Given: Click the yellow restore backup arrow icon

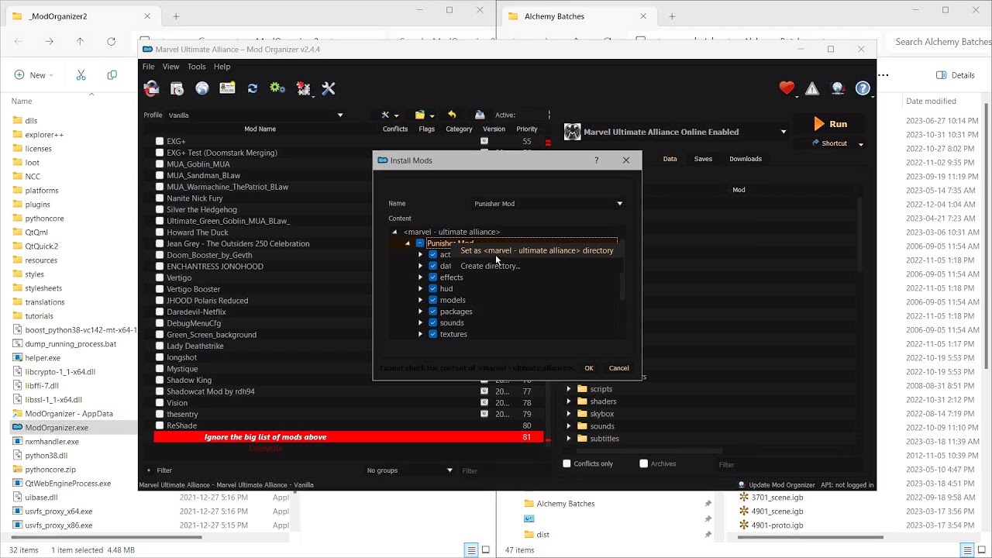Looking at the screenshot, I should [x=452, y=115].
